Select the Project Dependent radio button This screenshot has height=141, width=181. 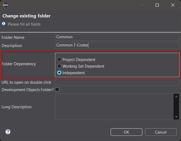[x=59, y=59]
